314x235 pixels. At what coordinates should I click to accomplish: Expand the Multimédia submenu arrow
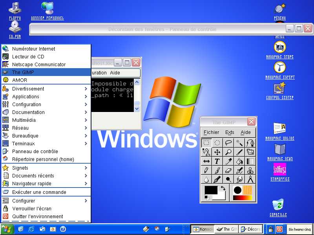86,120
